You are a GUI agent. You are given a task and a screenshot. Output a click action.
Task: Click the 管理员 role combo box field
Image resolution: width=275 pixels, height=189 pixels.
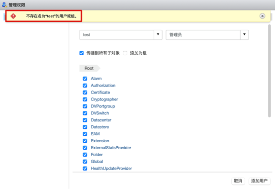(203, 35)
